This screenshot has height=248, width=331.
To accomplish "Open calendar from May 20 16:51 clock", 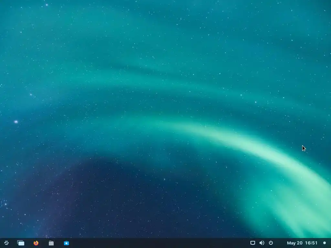I will click(x=302, y=243).
